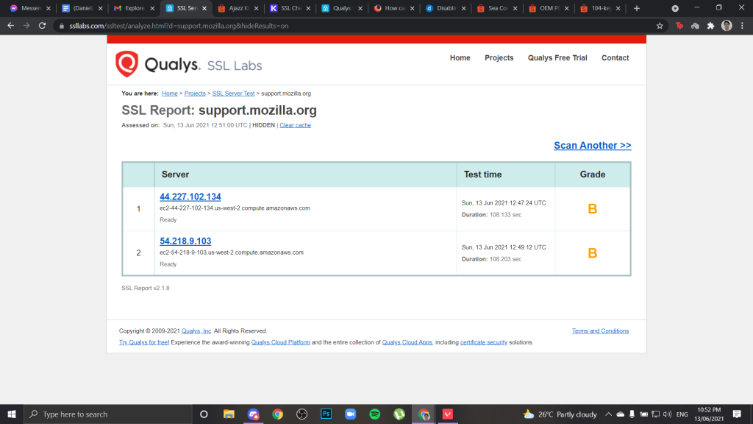Switch to the Qualys tab
The image size is (753, 424).
(342, 8)
